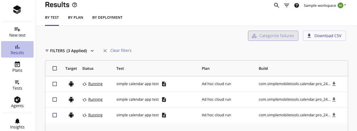This screenshot has width=357, height=131.
Task: Click 'Ad hoc cloud run' in first row
Action: 216,84
